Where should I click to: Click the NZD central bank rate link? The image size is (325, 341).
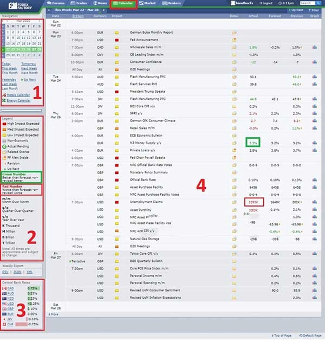point(10,299)
